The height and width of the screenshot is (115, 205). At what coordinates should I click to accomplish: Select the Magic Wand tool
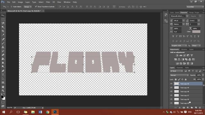pos(3,27)
